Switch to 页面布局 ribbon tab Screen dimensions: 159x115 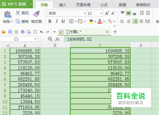[83, 5]
